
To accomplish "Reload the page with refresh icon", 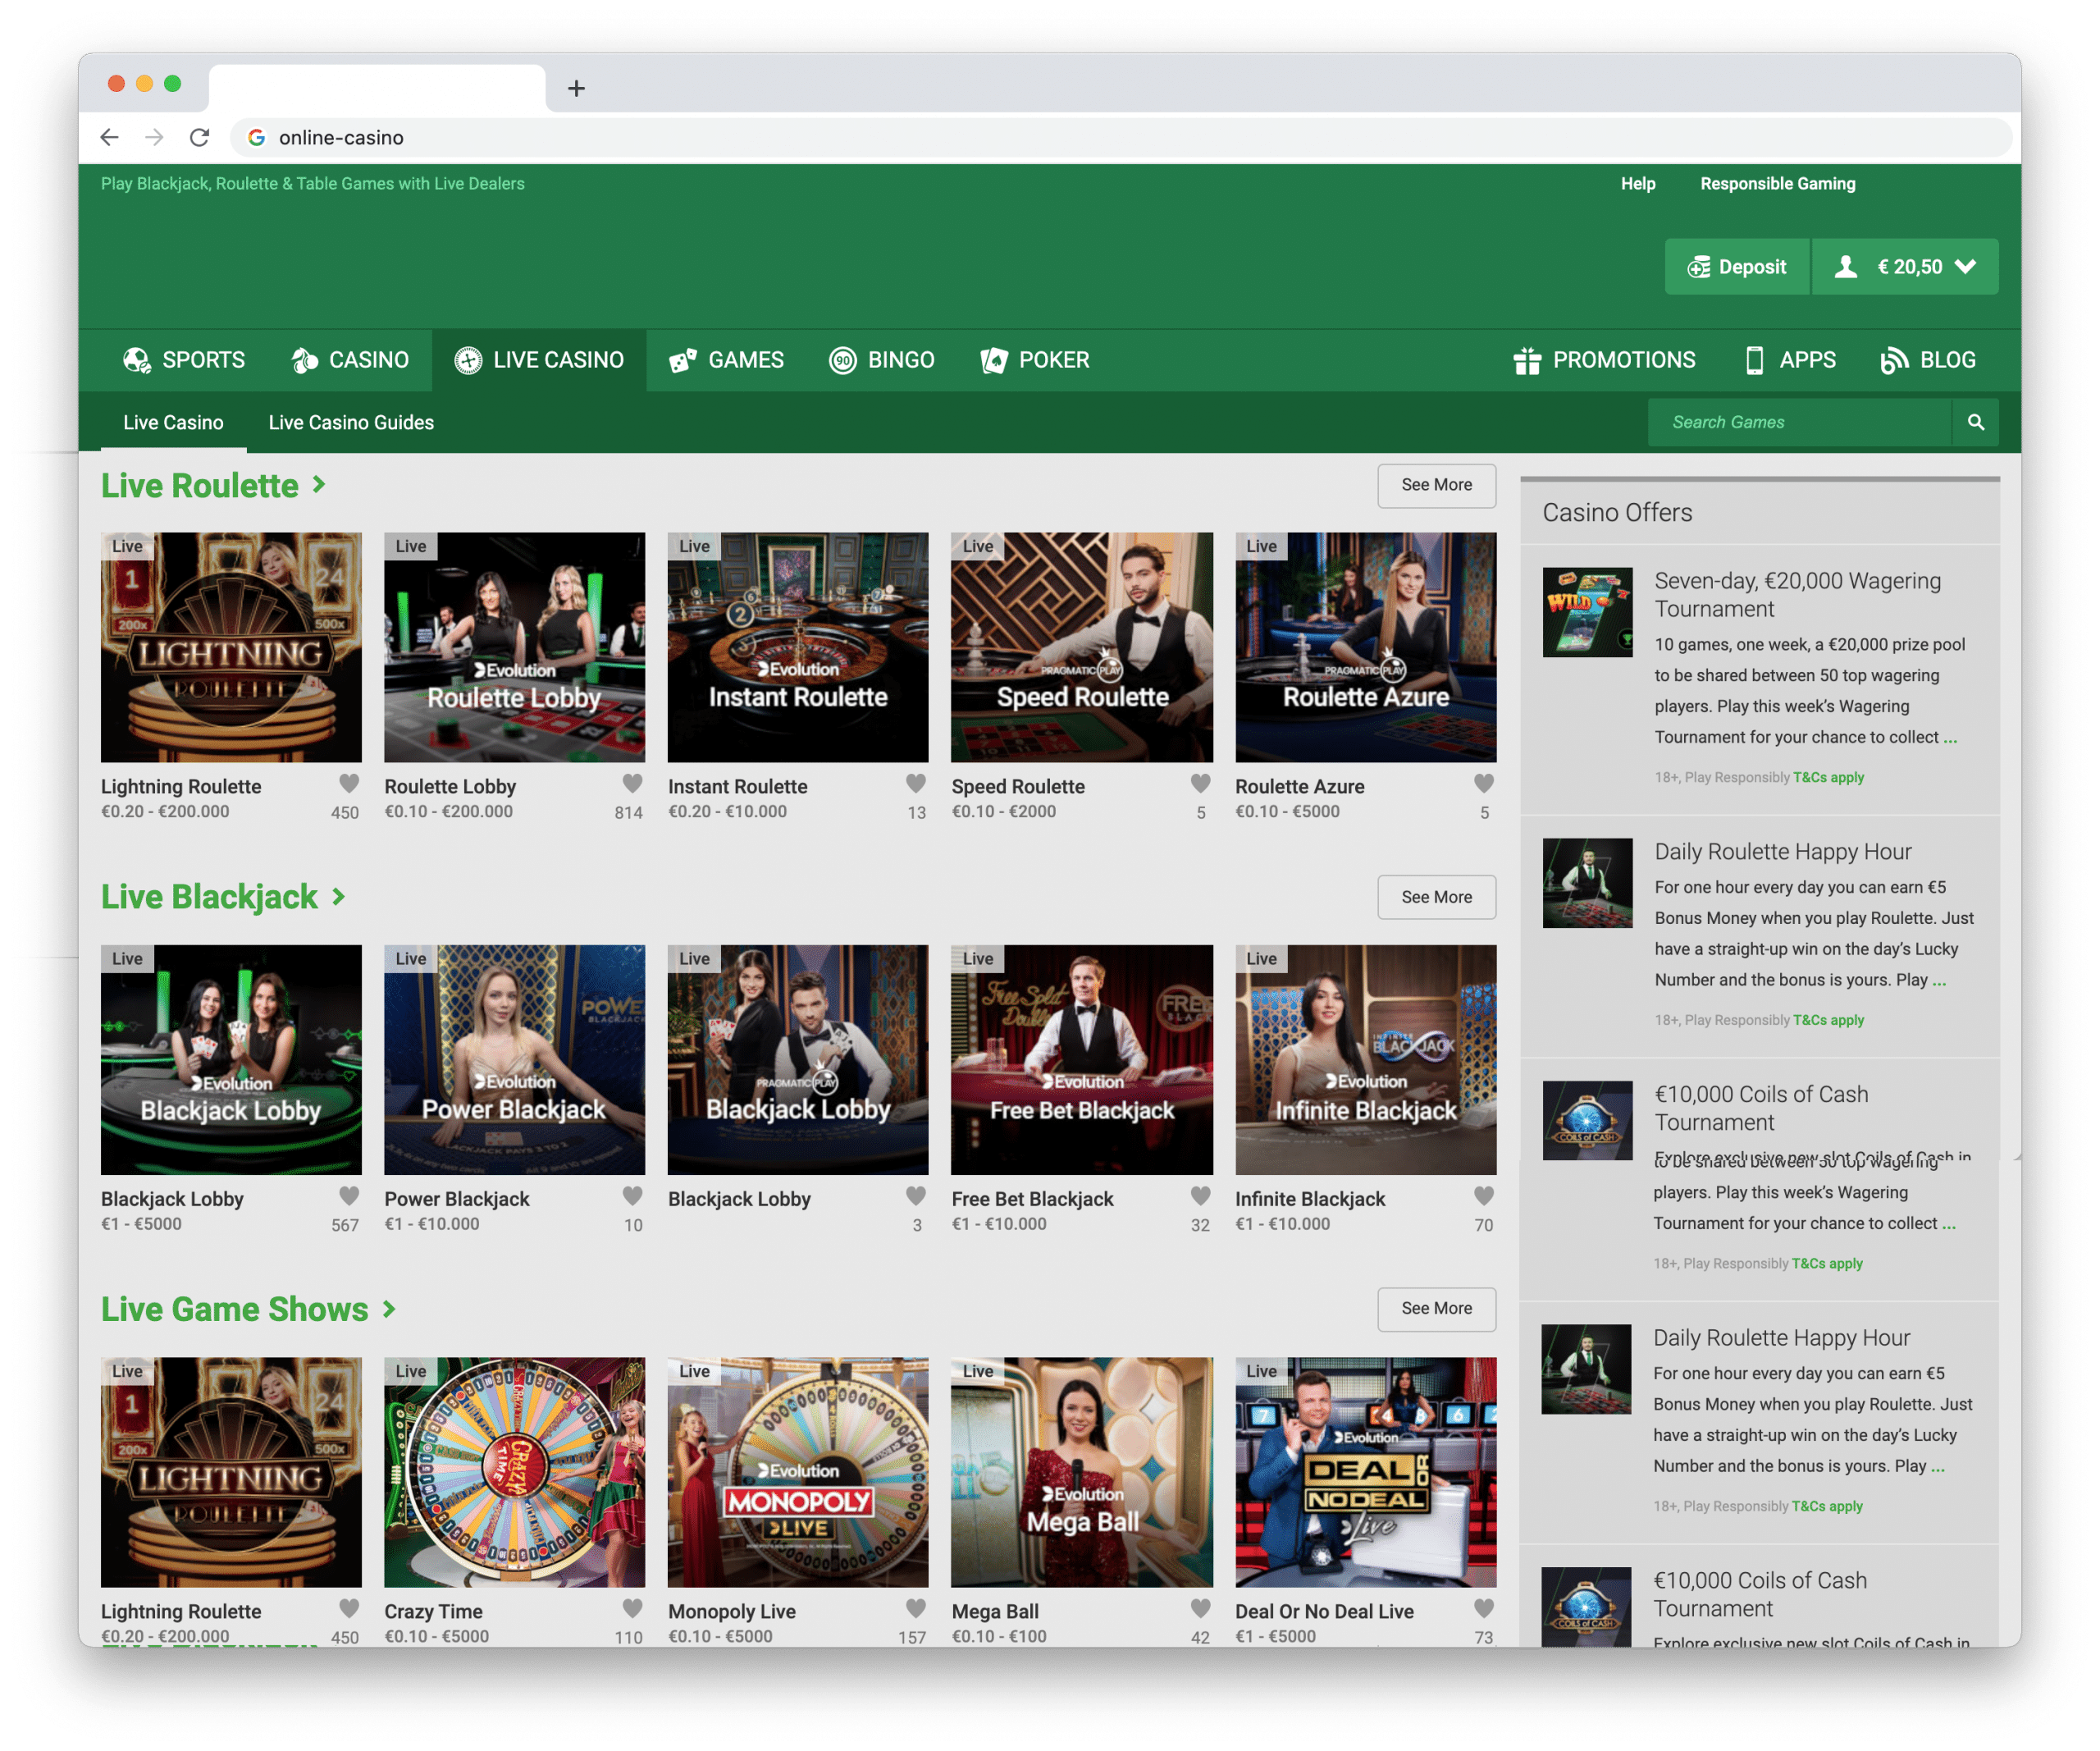I will click(x=199, y=137).
